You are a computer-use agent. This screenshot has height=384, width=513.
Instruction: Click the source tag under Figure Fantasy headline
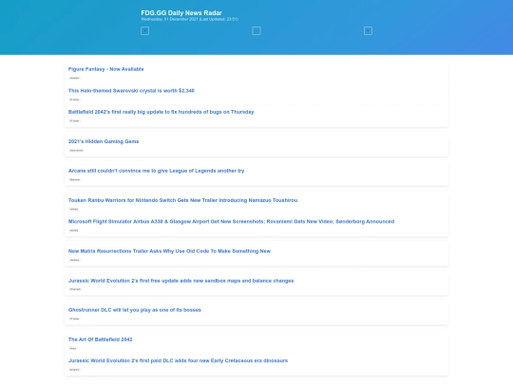[x=75, y=78]
